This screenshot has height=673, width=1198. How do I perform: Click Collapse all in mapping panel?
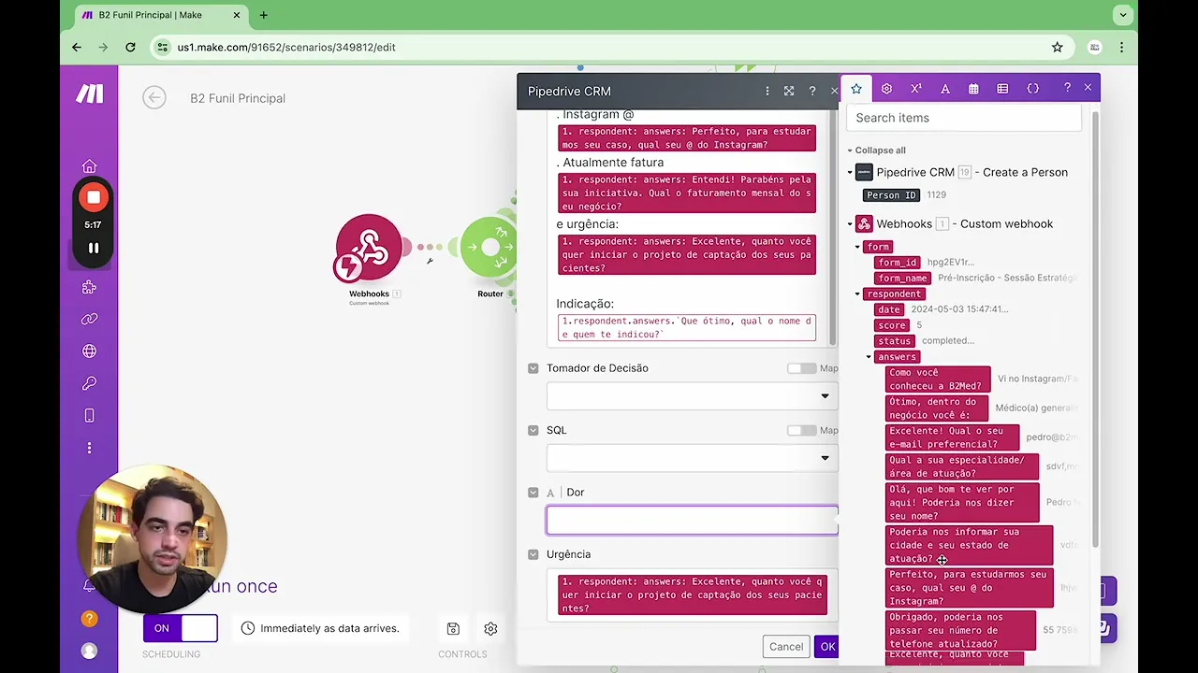[880, 150]
